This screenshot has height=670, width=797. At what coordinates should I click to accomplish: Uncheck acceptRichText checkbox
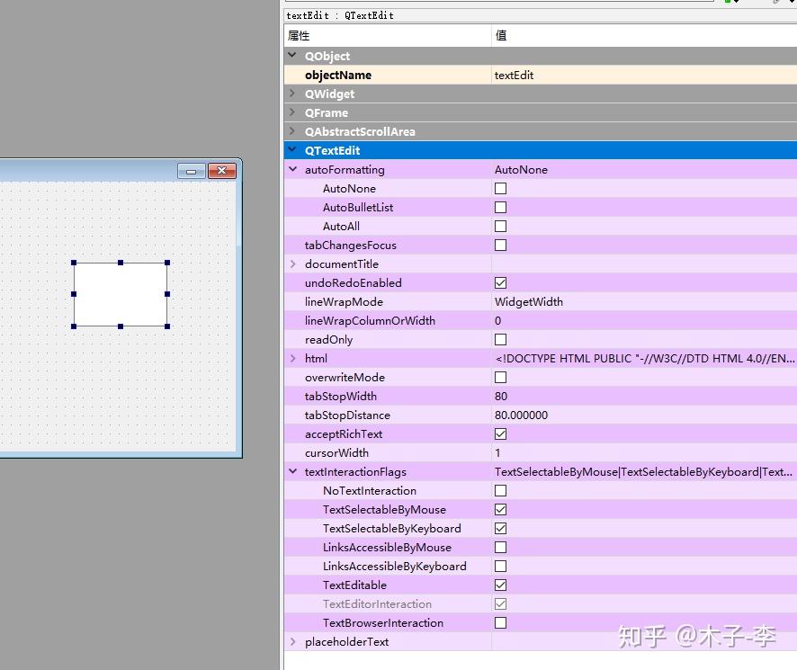point(501,433)
